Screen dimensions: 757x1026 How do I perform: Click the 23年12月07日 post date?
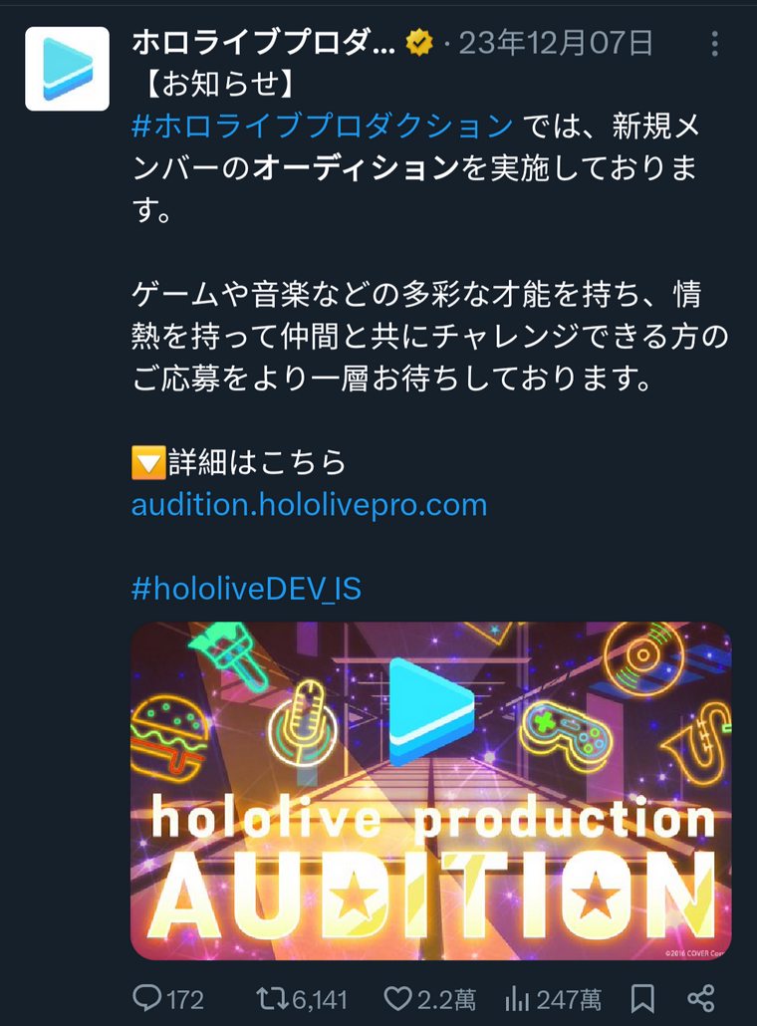tap(556, 43)
